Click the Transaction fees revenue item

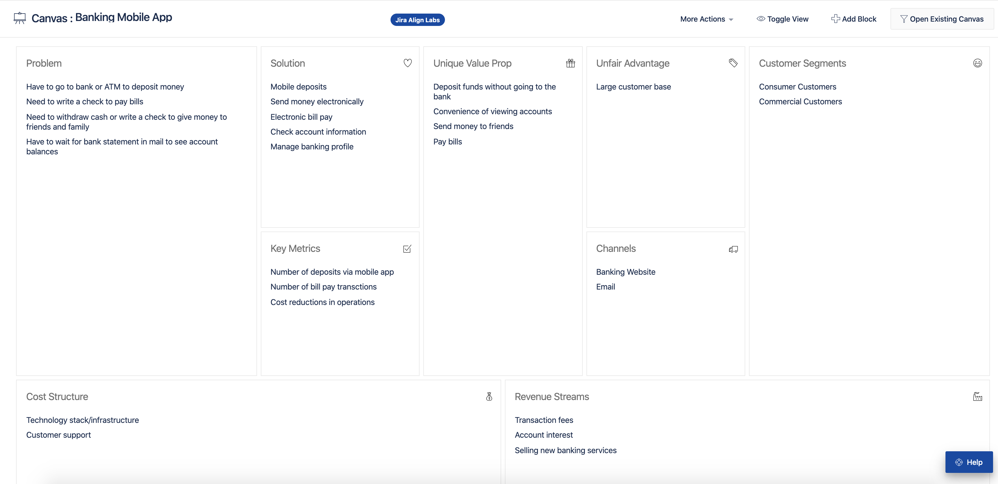pyautogui.click(x=543, y=420)
